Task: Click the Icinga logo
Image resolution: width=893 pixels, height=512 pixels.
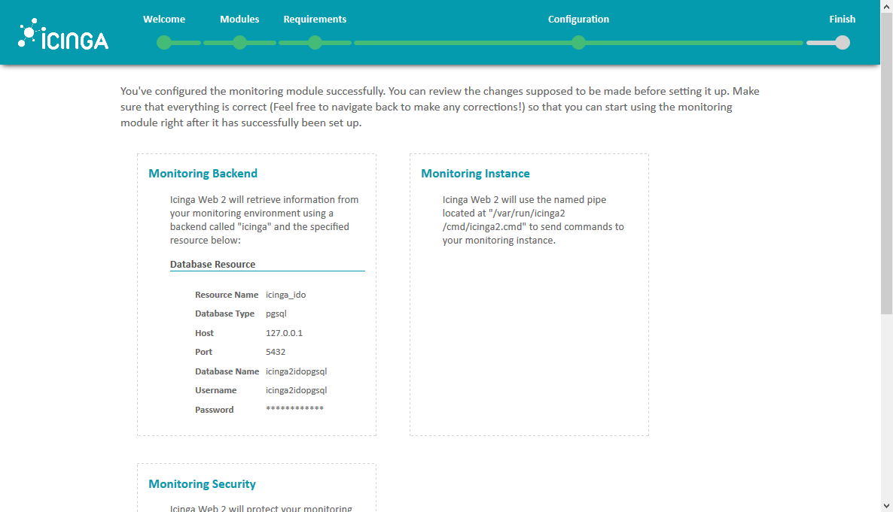Action: point(63,34)
